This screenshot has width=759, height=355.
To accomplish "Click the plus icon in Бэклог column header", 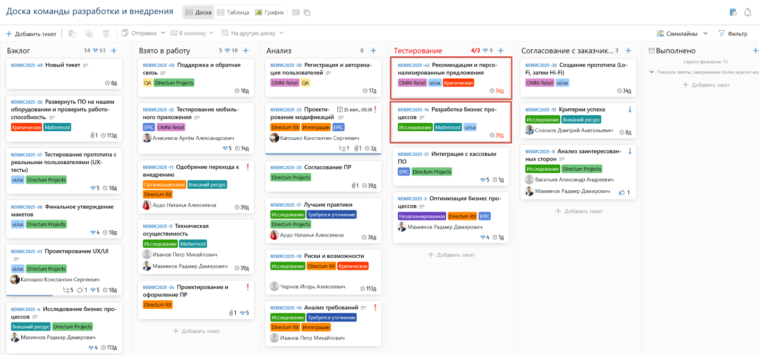I will [114, 50].
